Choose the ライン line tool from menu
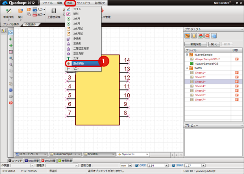 click(77, 9)
